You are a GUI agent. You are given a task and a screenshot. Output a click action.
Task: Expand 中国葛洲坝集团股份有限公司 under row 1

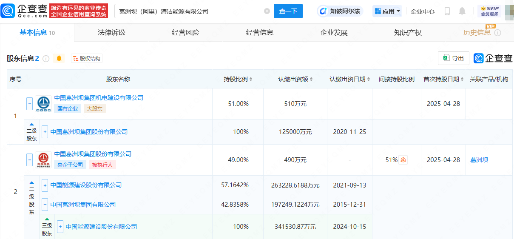[45, 132]
